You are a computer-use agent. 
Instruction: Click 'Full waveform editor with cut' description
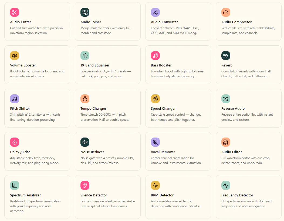(x=246, y=160)
